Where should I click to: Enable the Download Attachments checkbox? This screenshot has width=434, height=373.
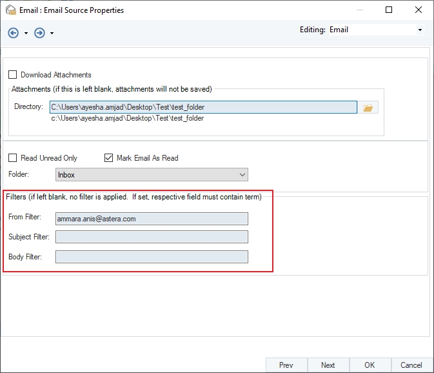tap(12, 75)
